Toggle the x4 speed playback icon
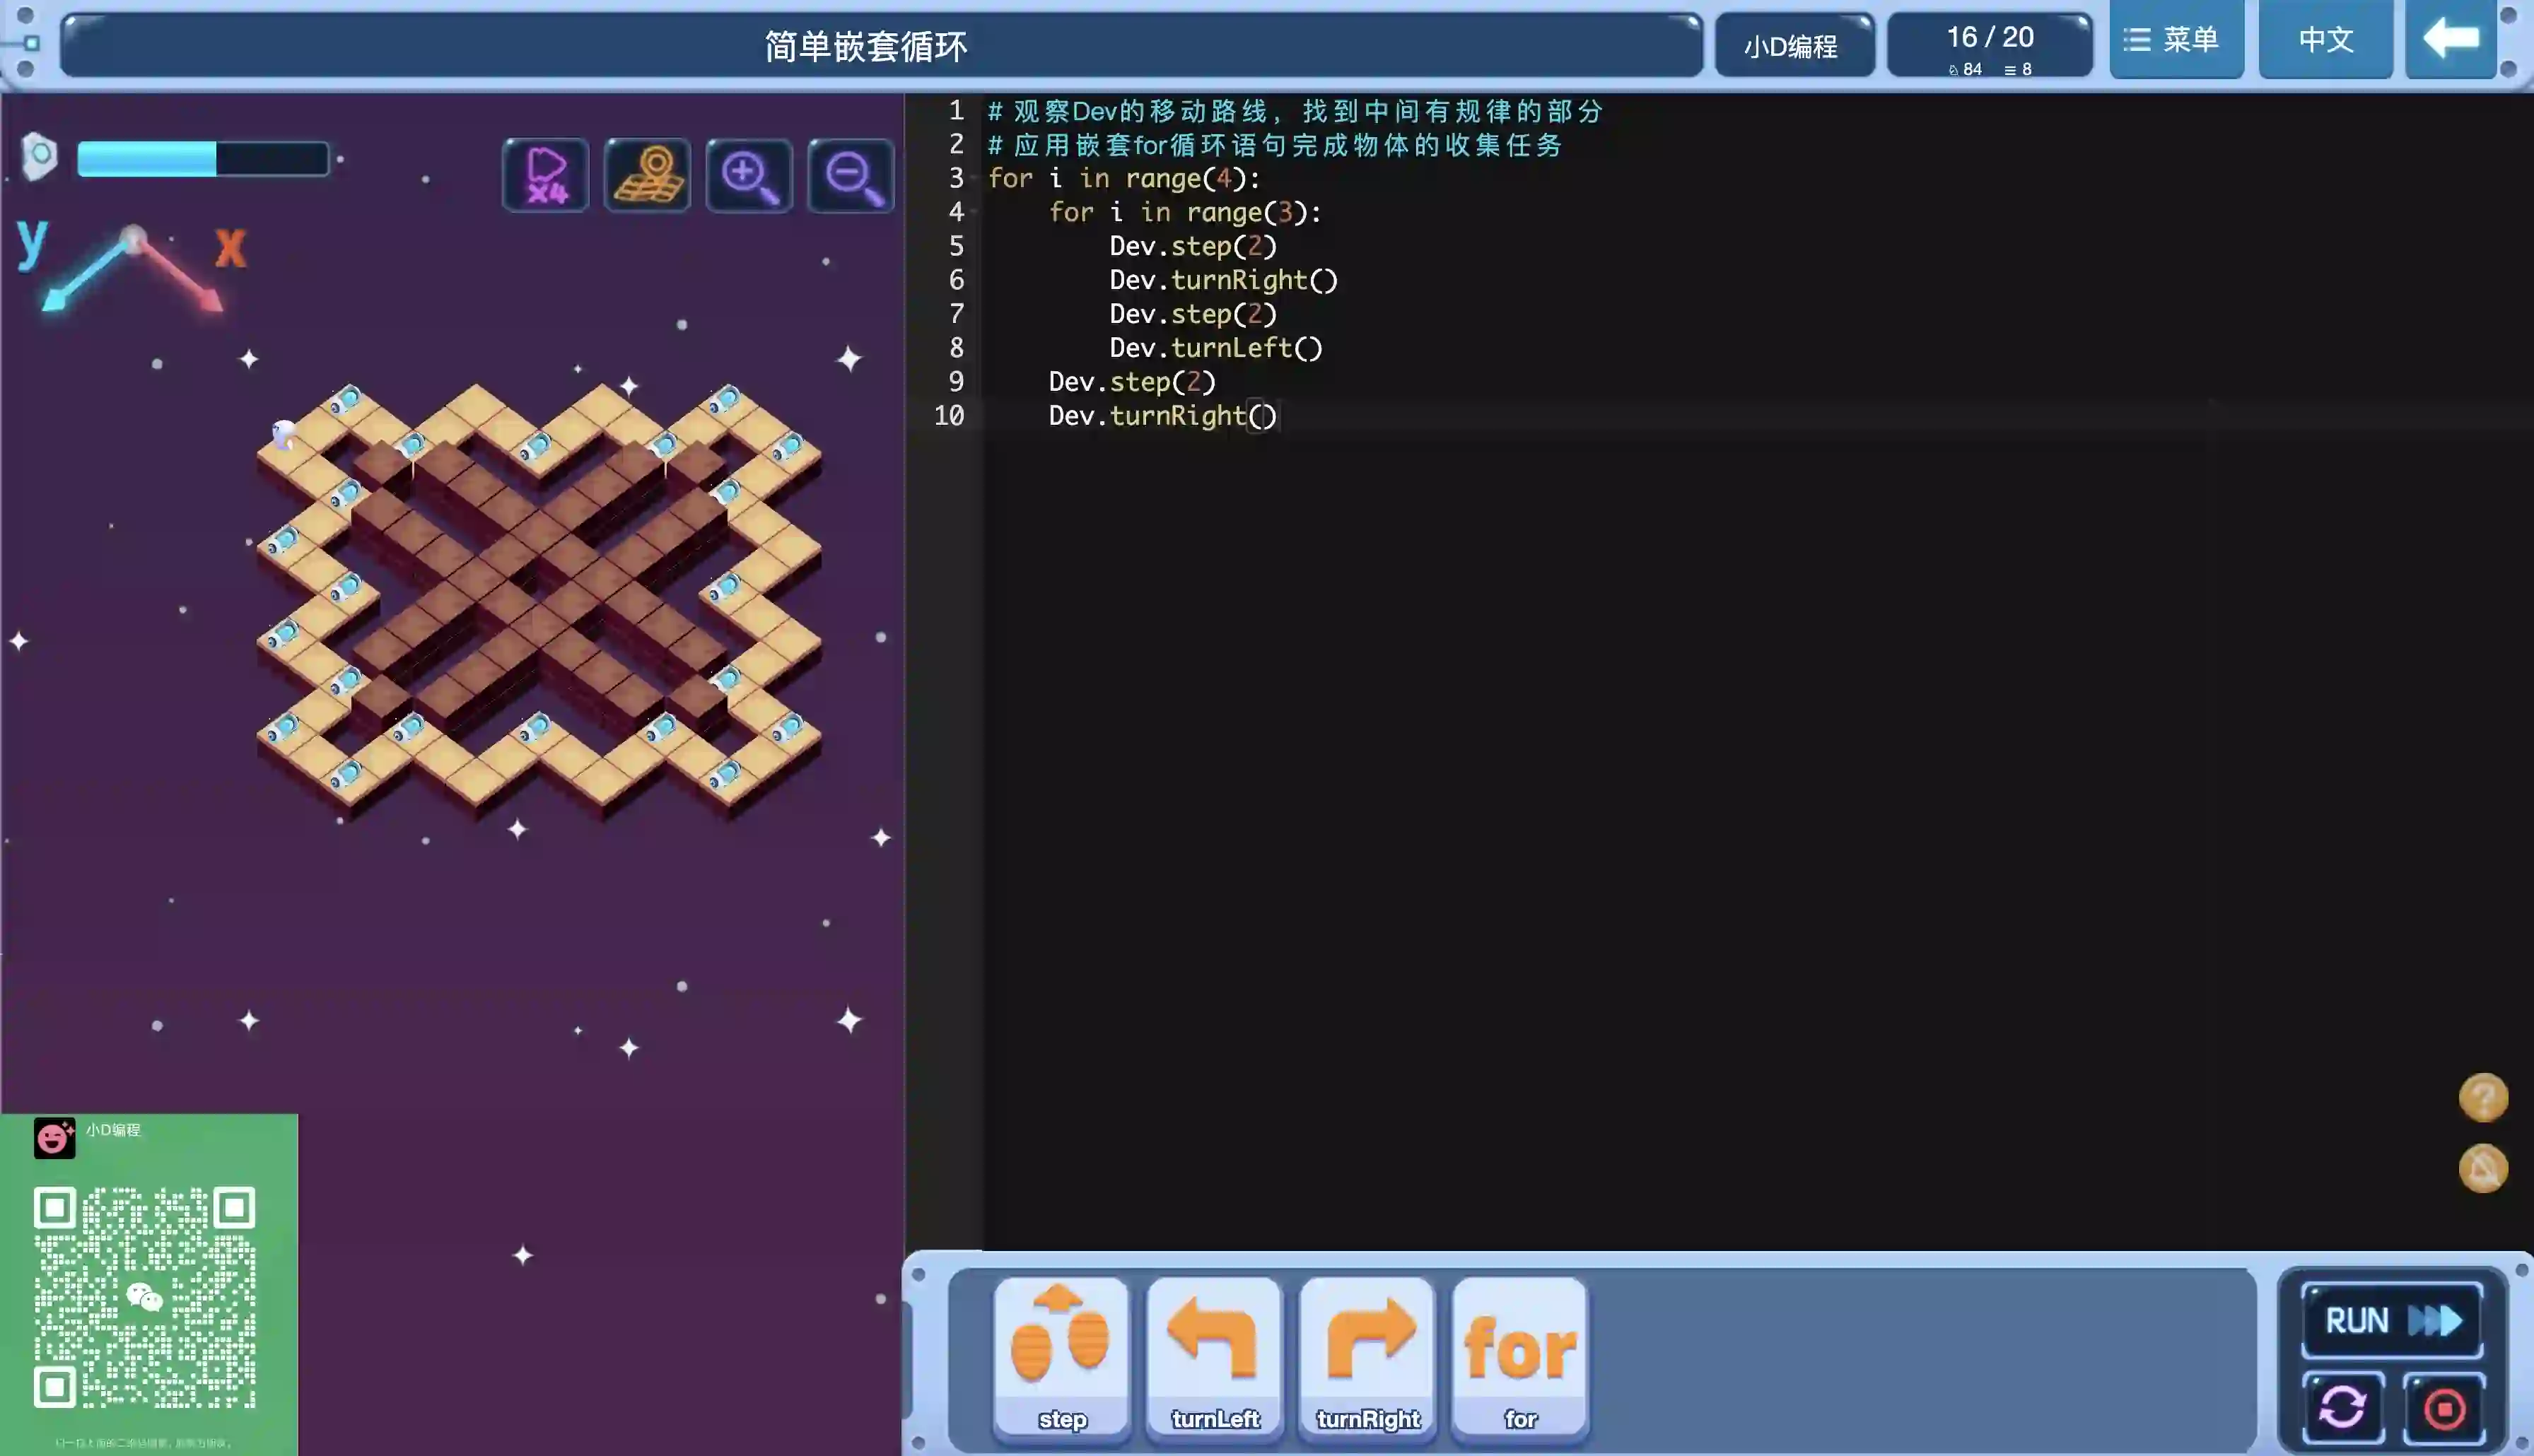Screen dimensions: 2534x1456 click(x=546, y=176)
